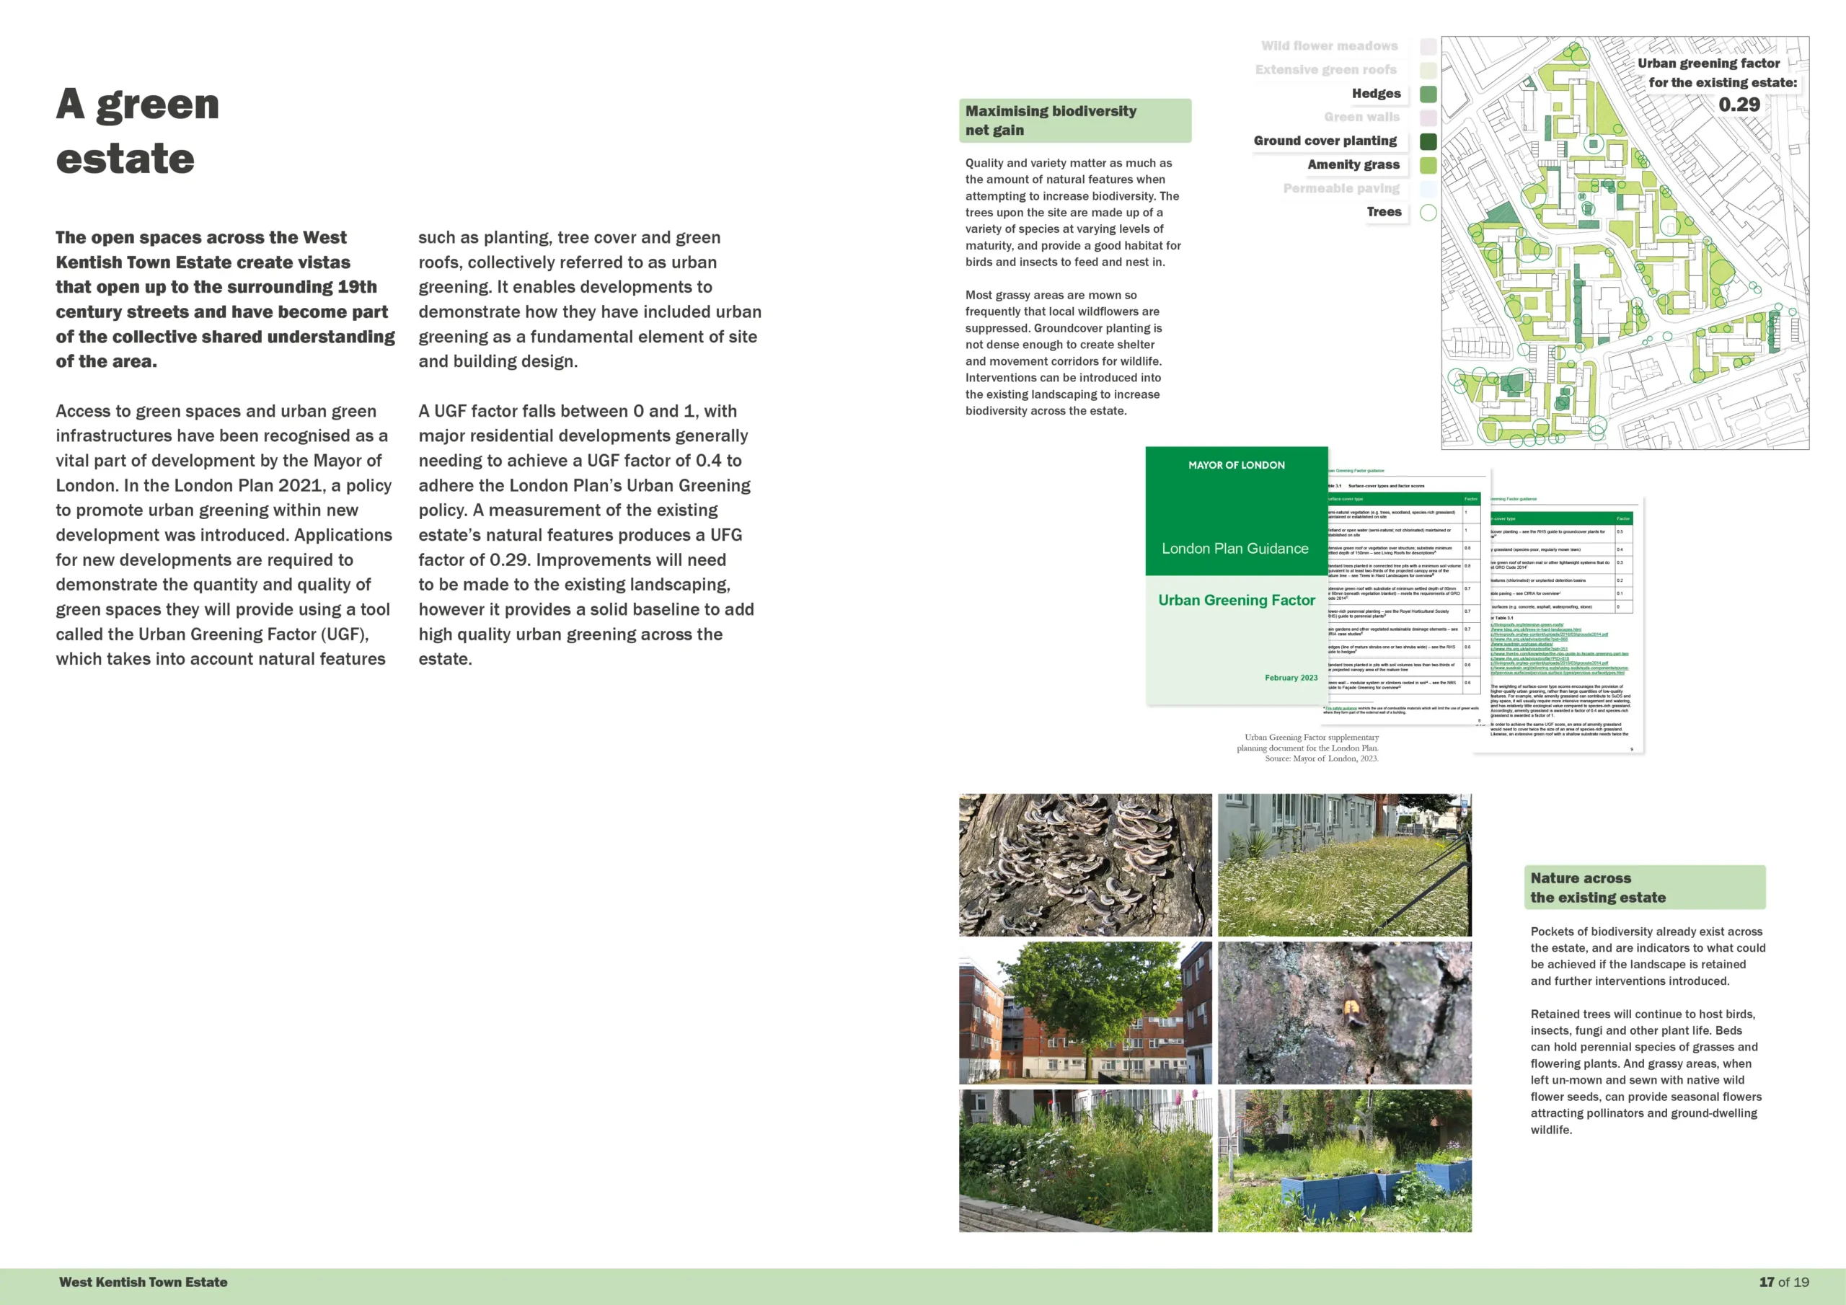The width and height of the screenshot is (1846, 1305).
Task: Click the Permeable paving legend label
Action: tap(1341, 188)
